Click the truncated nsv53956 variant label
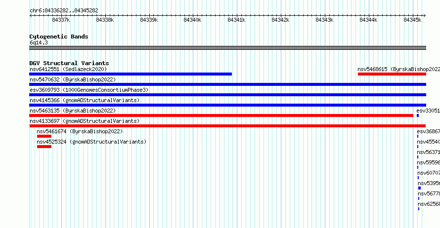Image resolution: width=440 pixels, height=228 pixels. (x=429, y=183)
